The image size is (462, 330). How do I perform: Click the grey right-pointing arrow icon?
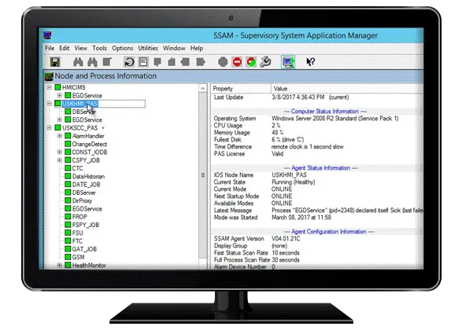201,62
